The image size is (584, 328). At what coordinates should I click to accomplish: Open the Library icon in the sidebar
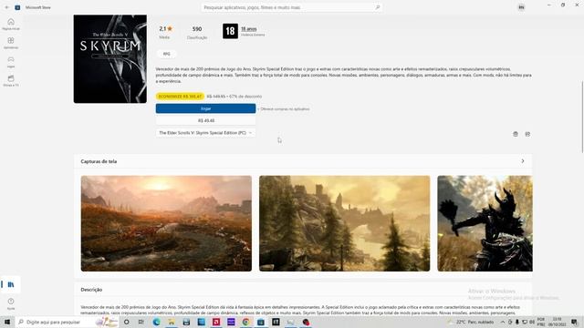(11, 284)
